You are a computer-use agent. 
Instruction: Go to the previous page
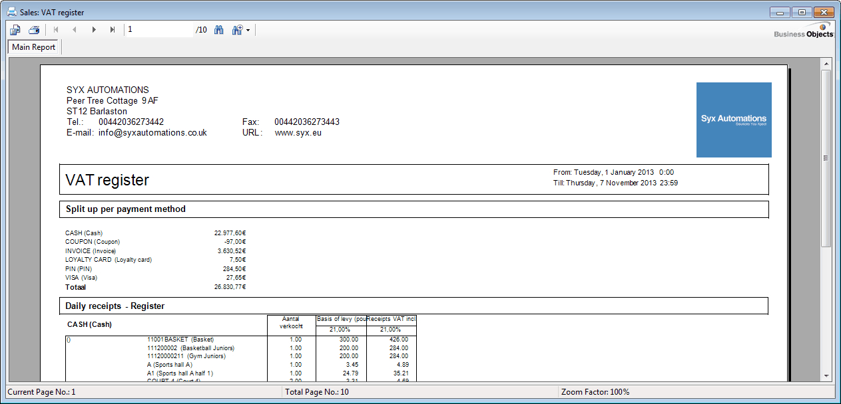[x=75, y=30]
